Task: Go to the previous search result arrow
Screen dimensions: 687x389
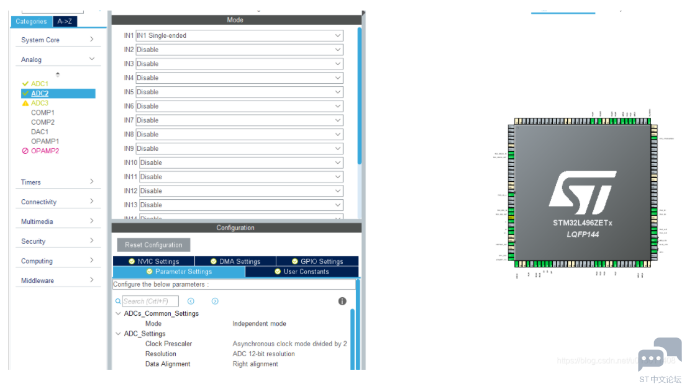Action: click(191, 301)
